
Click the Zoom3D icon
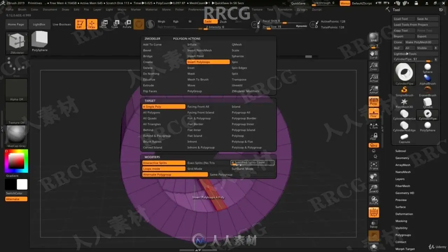[x=374, y=189]
